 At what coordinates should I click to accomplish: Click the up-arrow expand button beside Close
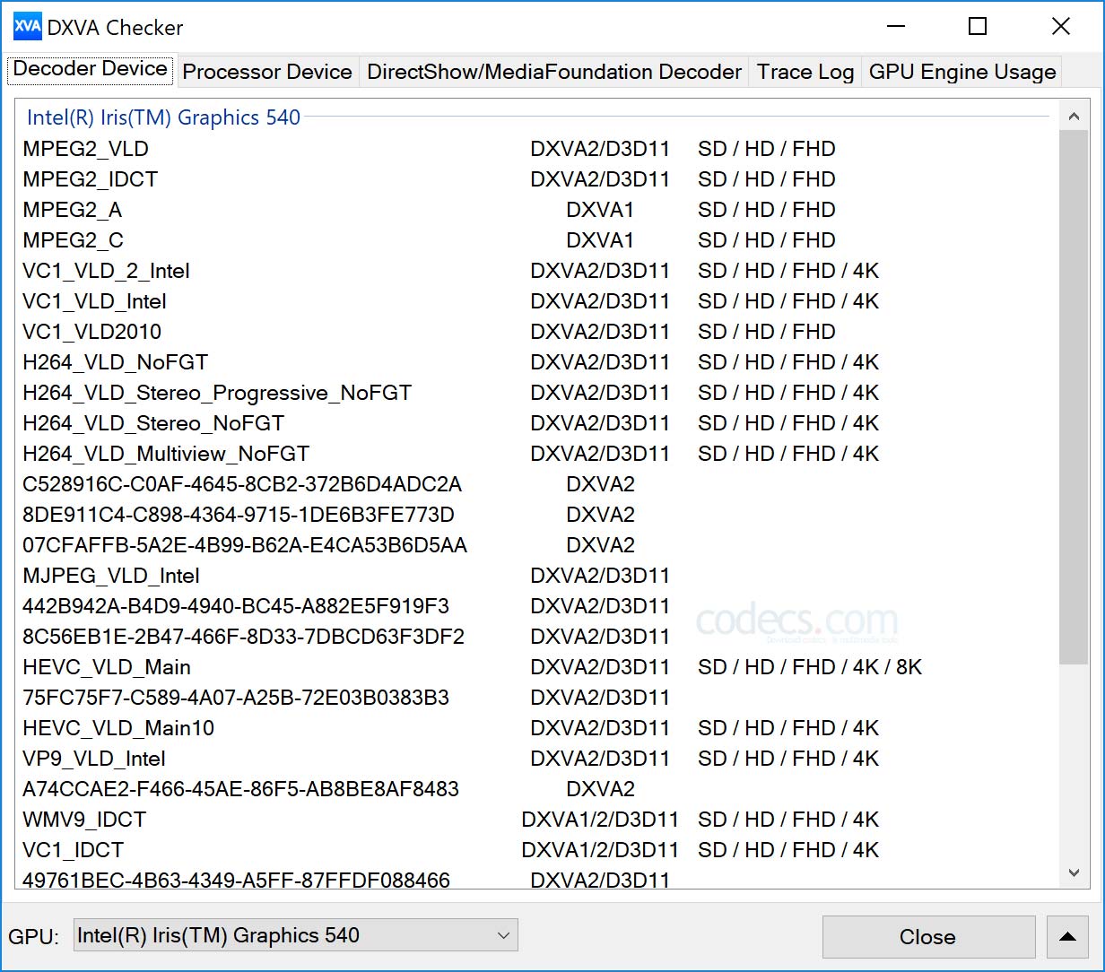(x=1067, y=937)
